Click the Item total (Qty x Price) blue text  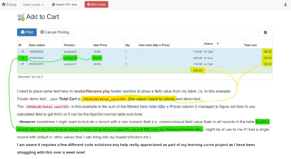(160, 106)
